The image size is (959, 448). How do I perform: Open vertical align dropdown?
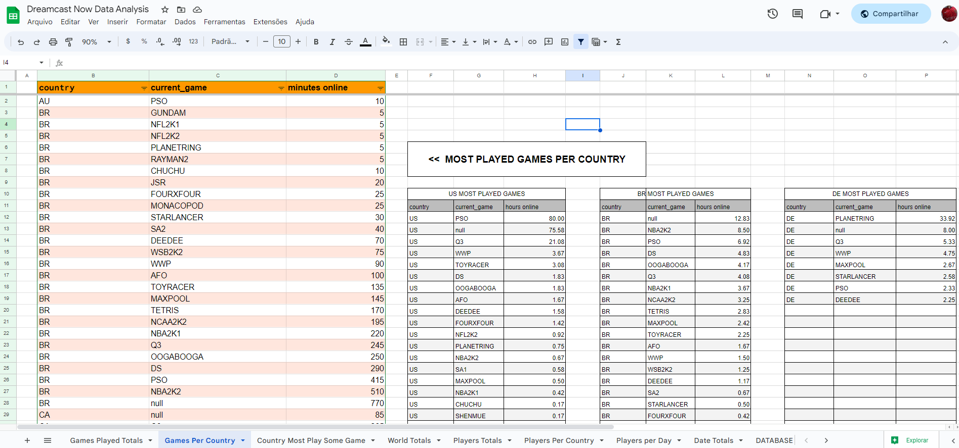tap(469, 42)
